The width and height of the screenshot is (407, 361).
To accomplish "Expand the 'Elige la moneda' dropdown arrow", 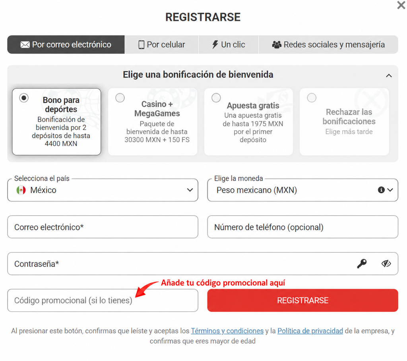I will click(x=390, y=190).
